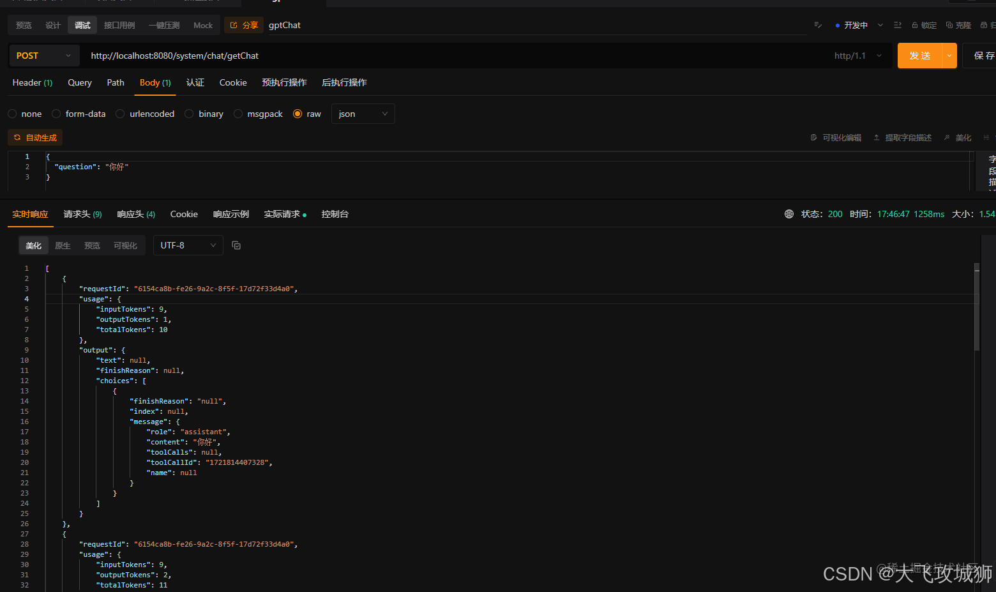
Task: Open the send options arrow beside 发送
Action: [x=949, y=56]
